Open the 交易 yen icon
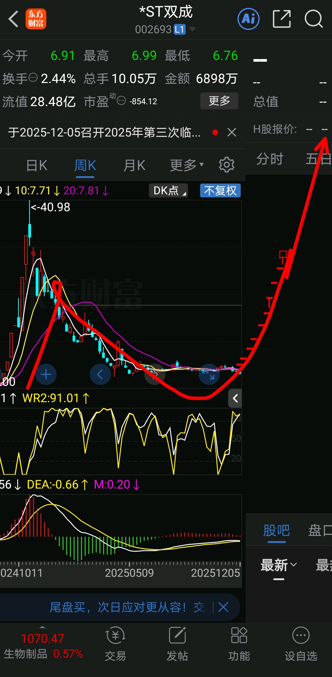The width and height of the screenshot is (332, 677). coord(115,635)
